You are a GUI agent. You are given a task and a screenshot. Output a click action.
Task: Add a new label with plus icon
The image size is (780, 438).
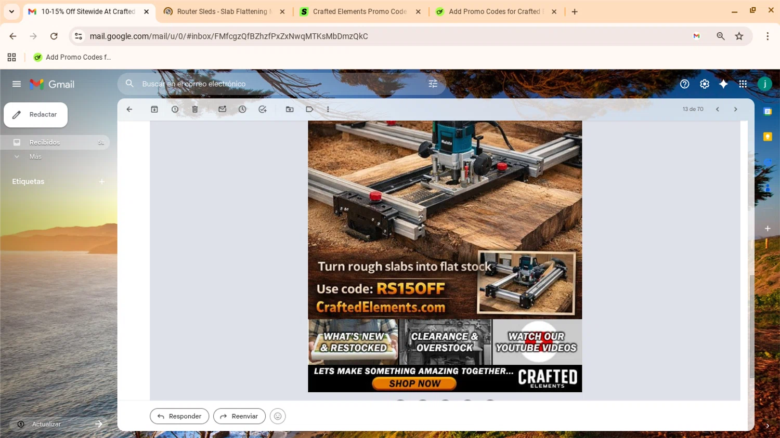pyautogui.click(x=102, y=182)
